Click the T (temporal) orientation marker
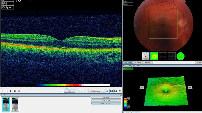Screen dimensions: 202x113 (142, 88)
